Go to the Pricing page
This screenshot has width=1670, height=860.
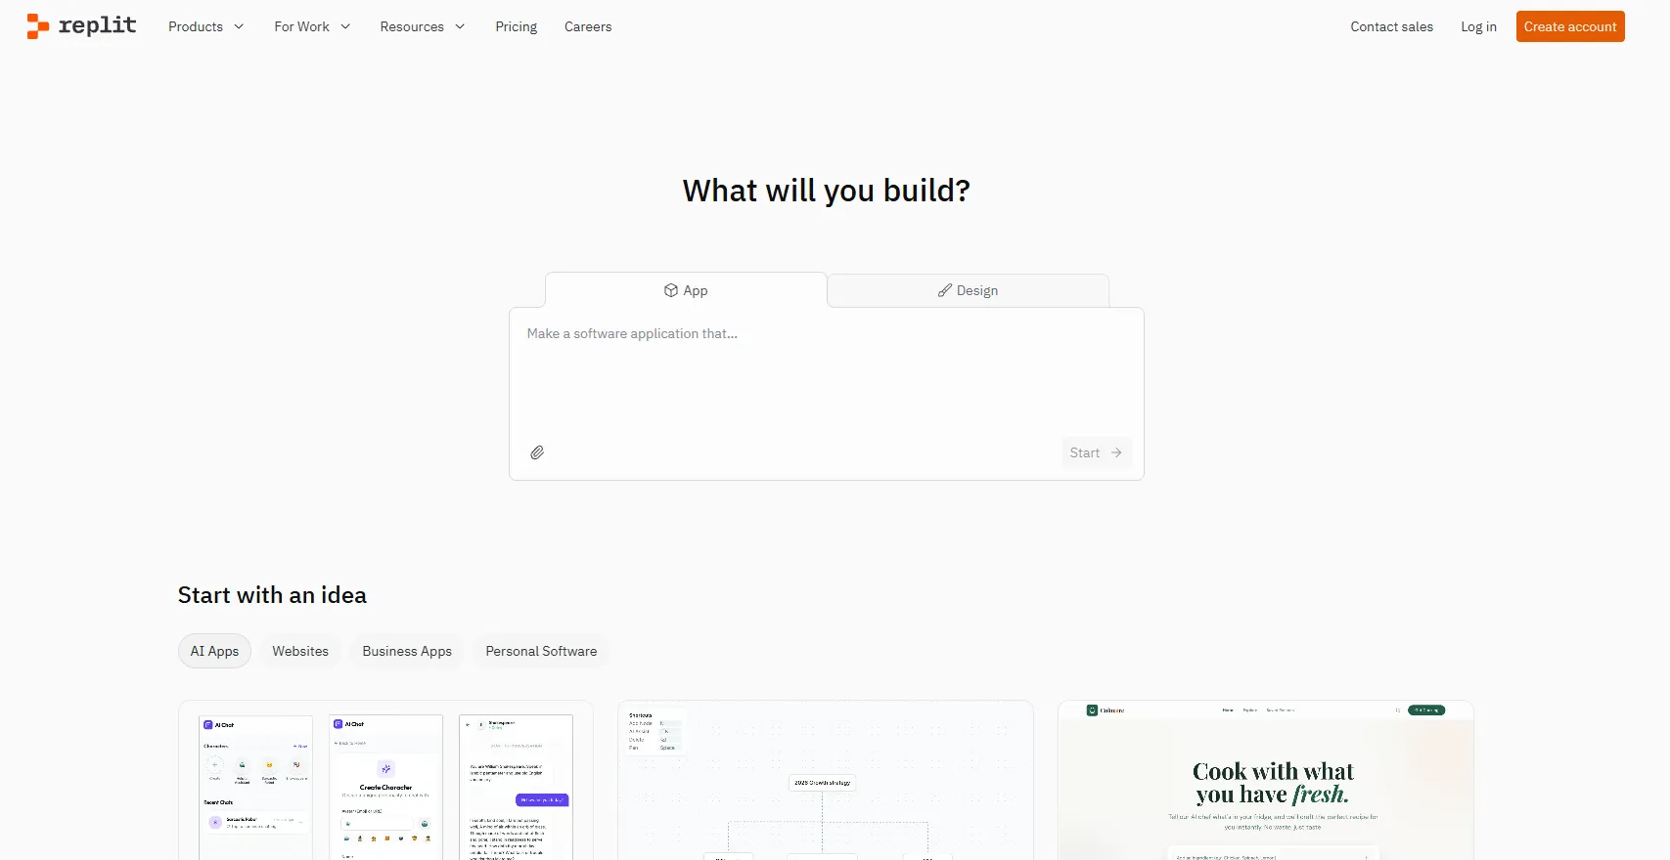click(x=516, y=26)
